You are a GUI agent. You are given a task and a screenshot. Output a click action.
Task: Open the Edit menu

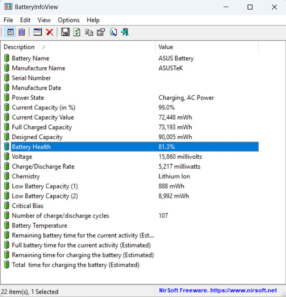(25, 20)
